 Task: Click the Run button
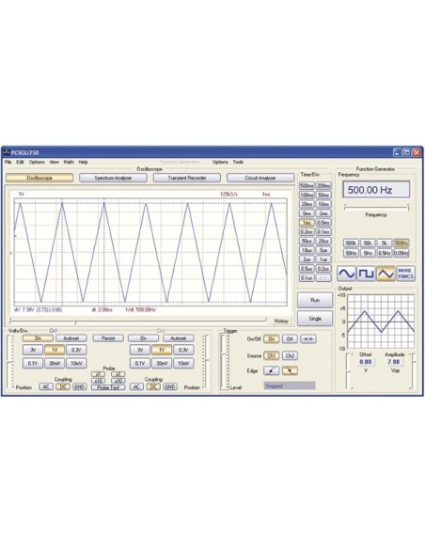click(315, 300)
